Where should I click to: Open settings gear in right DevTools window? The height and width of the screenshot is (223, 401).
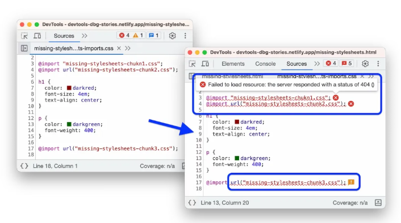pyautogui.click(x=365, y=64)
